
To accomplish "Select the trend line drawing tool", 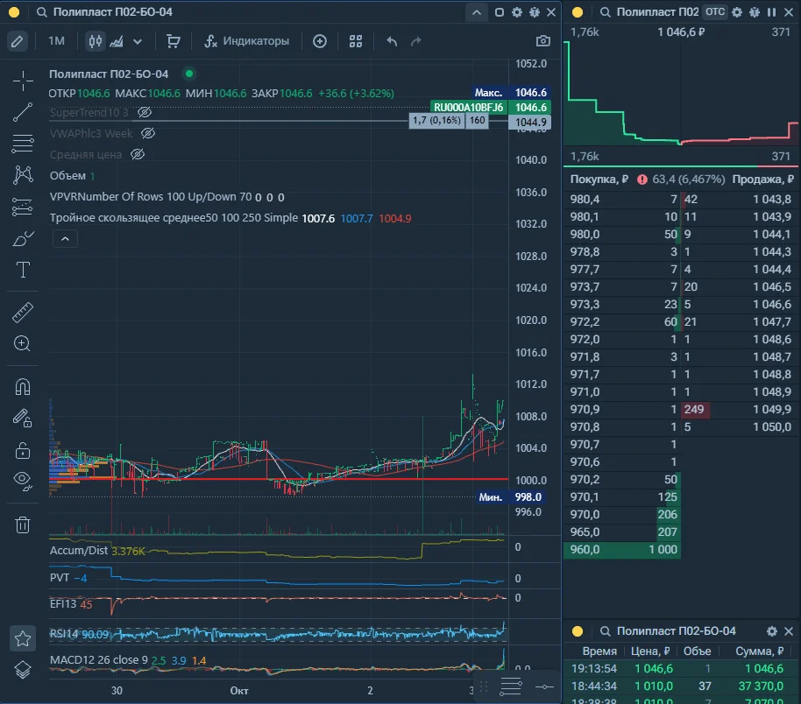I will pos(23,112).
